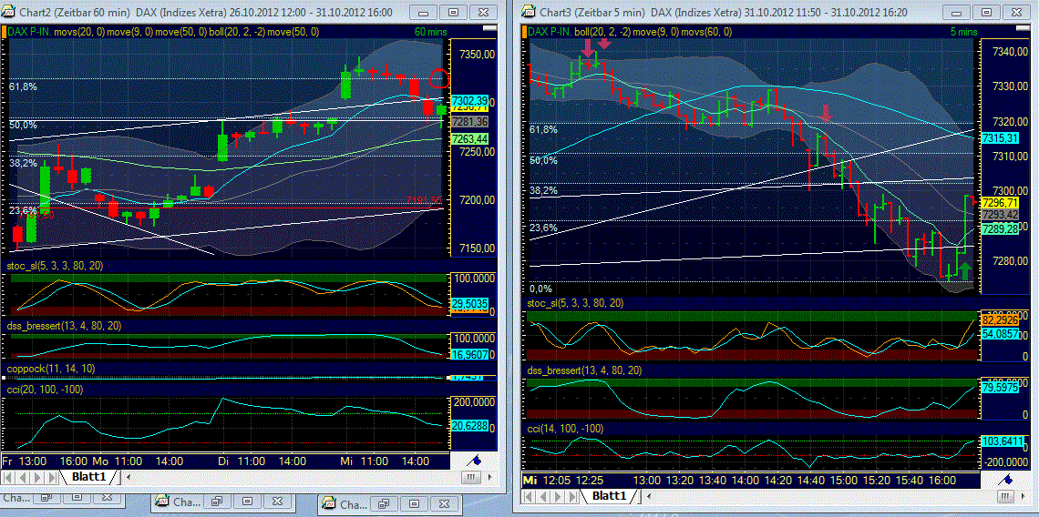Go to next sheet in Chart3
The width and height of the screenshot is (1039, 517).
pos(557,495)
